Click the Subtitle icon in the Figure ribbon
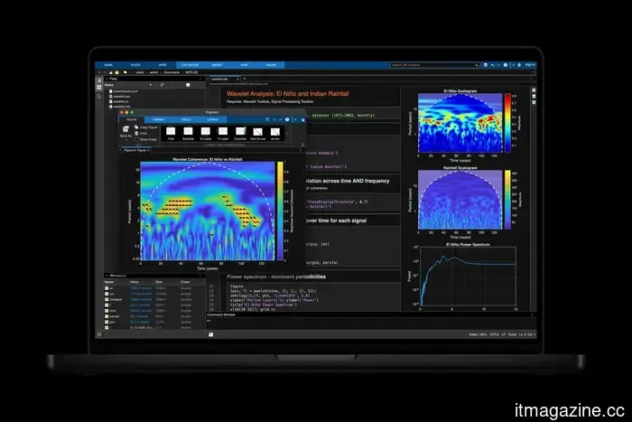The height and width of the screenshot is (422, 632). [187, 132]
